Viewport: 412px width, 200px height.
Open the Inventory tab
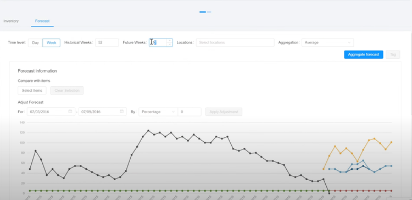tap(11, 21)
